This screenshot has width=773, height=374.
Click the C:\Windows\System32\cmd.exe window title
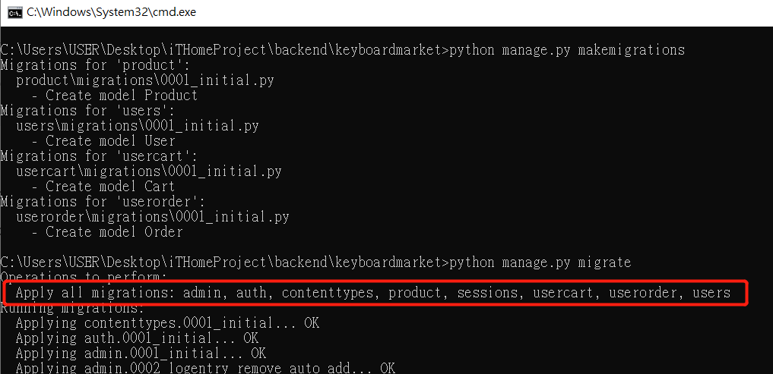[x=112, y=12]
